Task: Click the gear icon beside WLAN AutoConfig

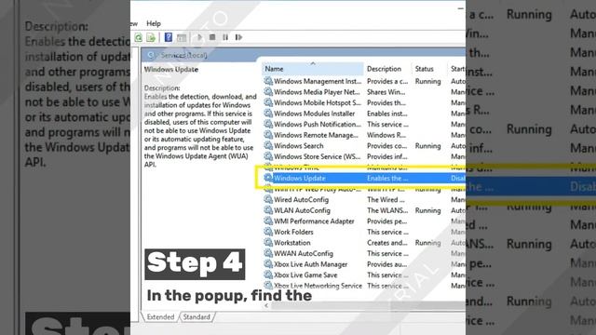Action: click(x=268, y=210)
